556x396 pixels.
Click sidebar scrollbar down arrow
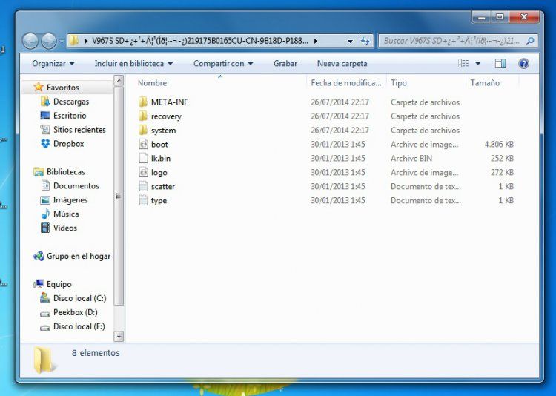pyautogui.click(x=119, y=336)
